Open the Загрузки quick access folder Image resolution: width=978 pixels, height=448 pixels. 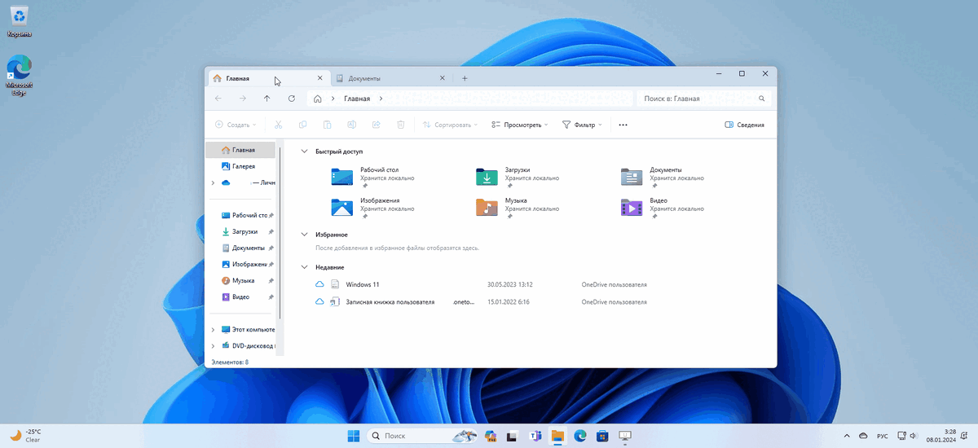pos(518,178)
